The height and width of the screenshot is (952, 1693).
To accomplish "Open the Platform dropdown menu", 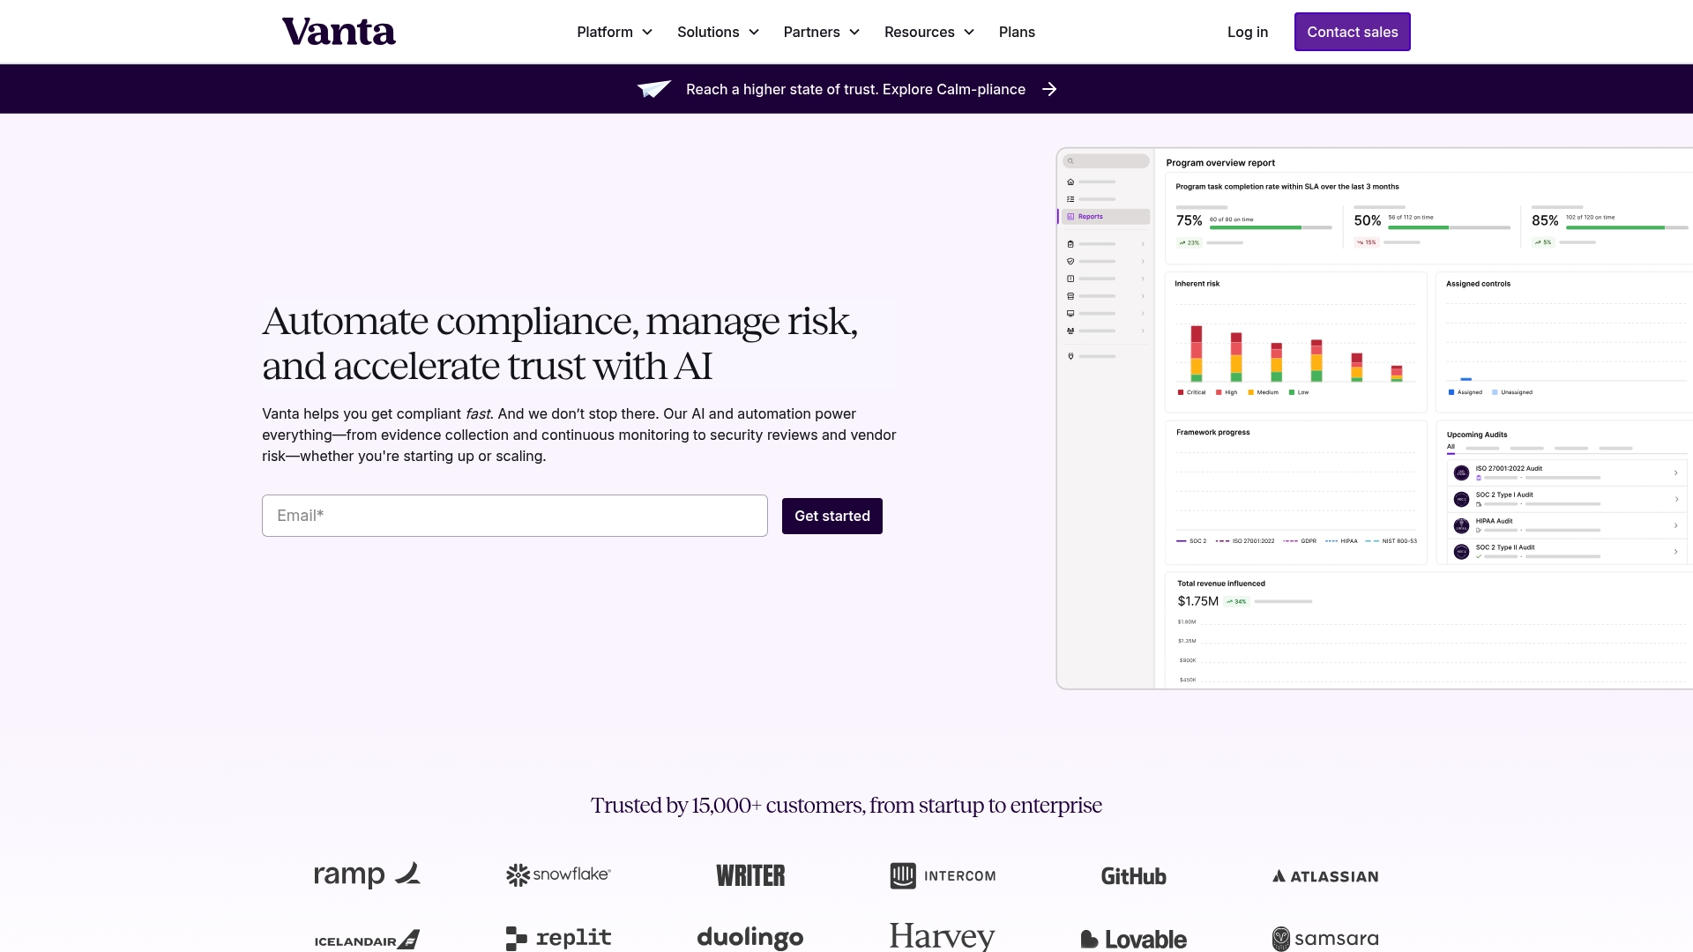I will pos(615,32).
